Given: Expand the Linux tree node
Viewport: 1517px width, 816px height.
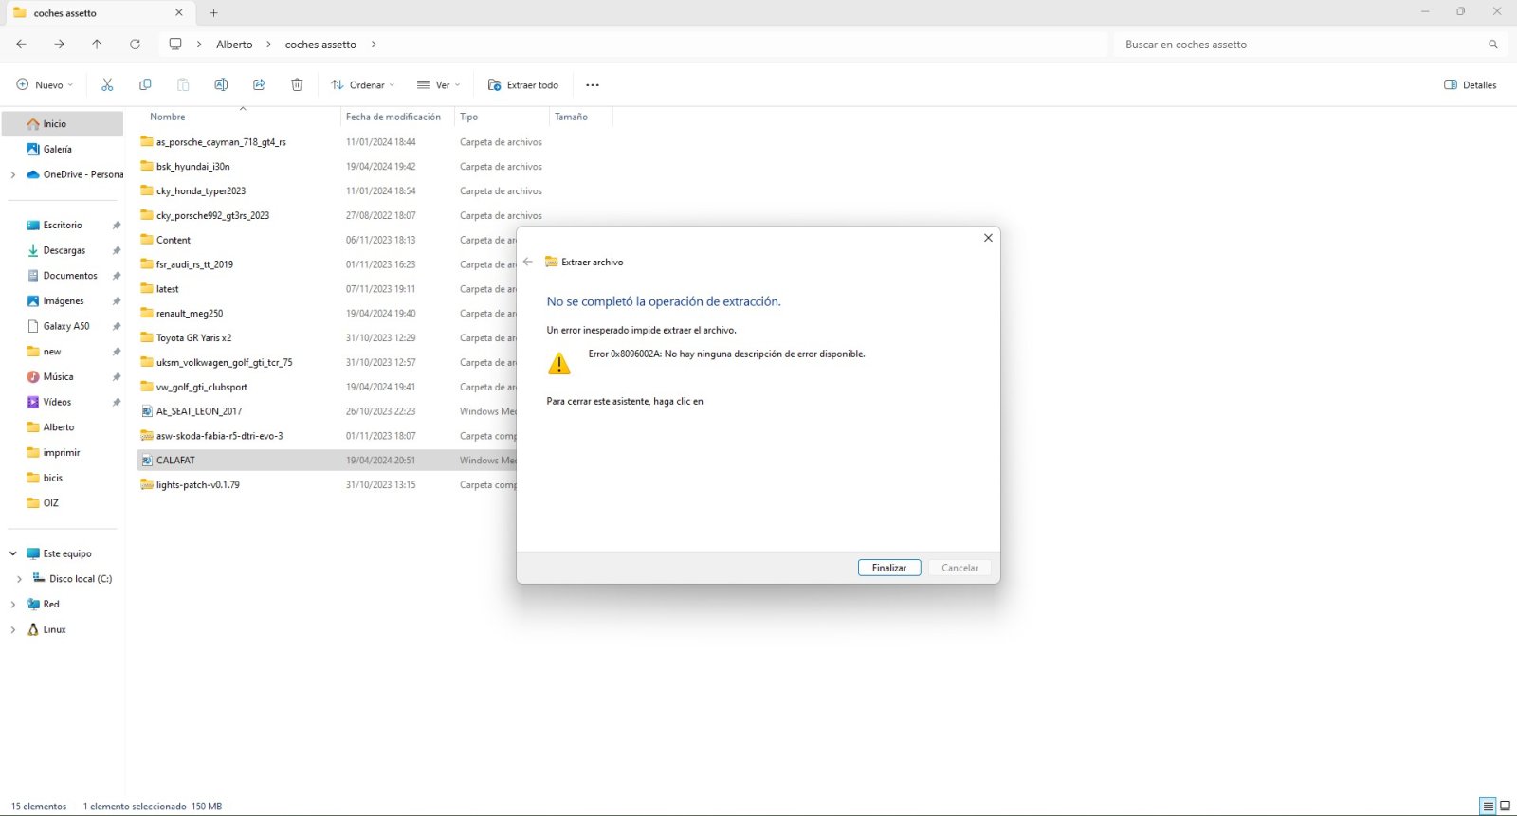Looking at the screenshot, I should point(12,630).
